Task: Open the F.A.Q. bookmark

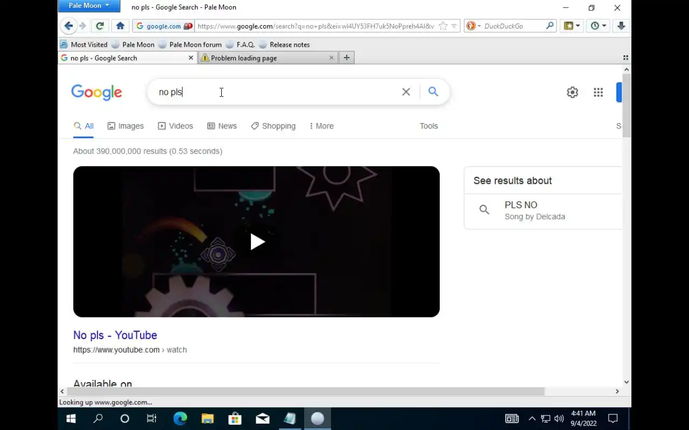Action: point(240,45)
